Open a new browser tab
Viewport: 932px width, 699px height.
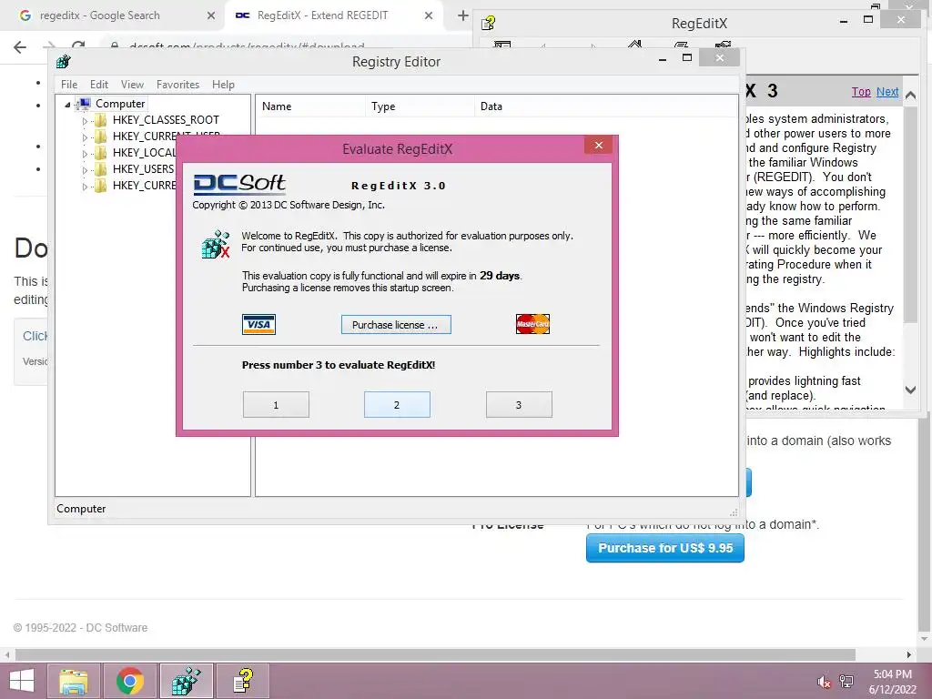click(463, 15)
